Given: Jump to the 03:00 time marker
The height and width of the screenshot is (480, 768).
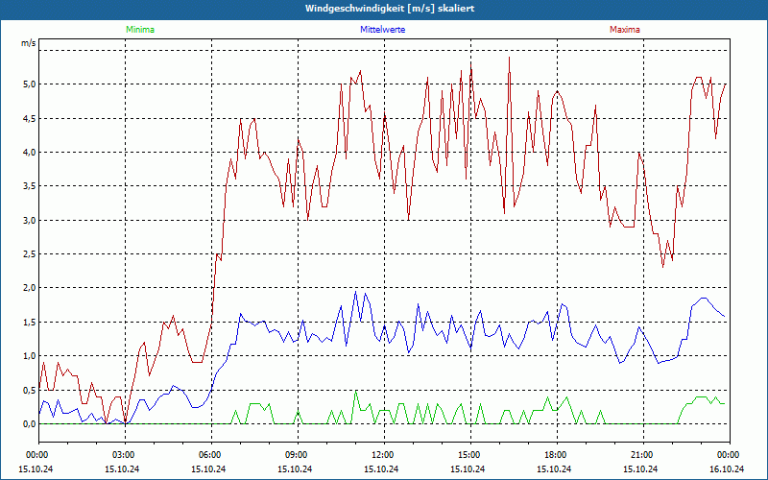Looking at the screenshot, I should pos(123,454).
